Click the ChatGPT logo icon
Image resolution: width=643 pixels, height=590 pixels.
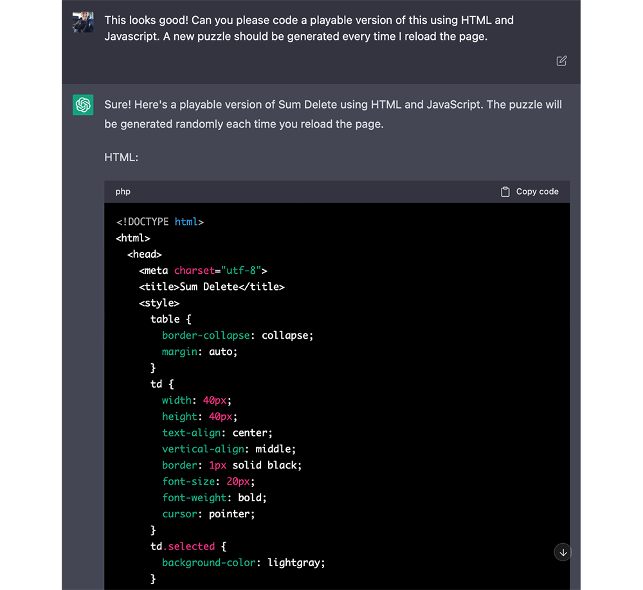83,105
